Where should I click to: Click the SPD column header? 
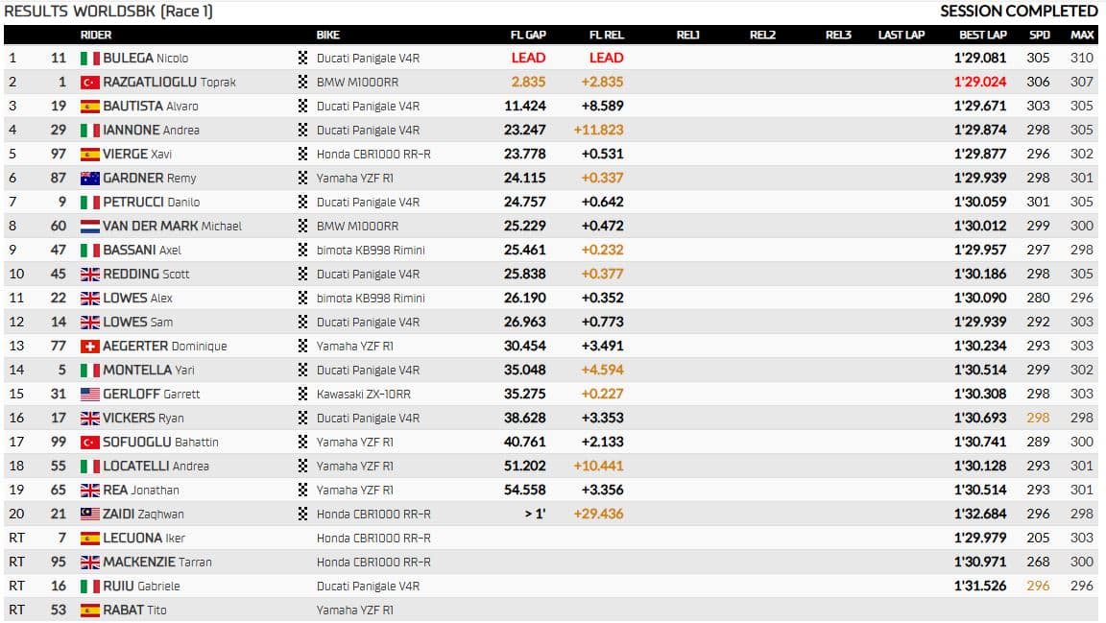pos(1040,35)
